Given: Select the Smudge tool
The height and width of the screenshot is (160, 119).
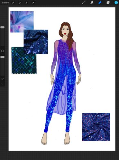Looking at the screenshot, I should [92, 3].
